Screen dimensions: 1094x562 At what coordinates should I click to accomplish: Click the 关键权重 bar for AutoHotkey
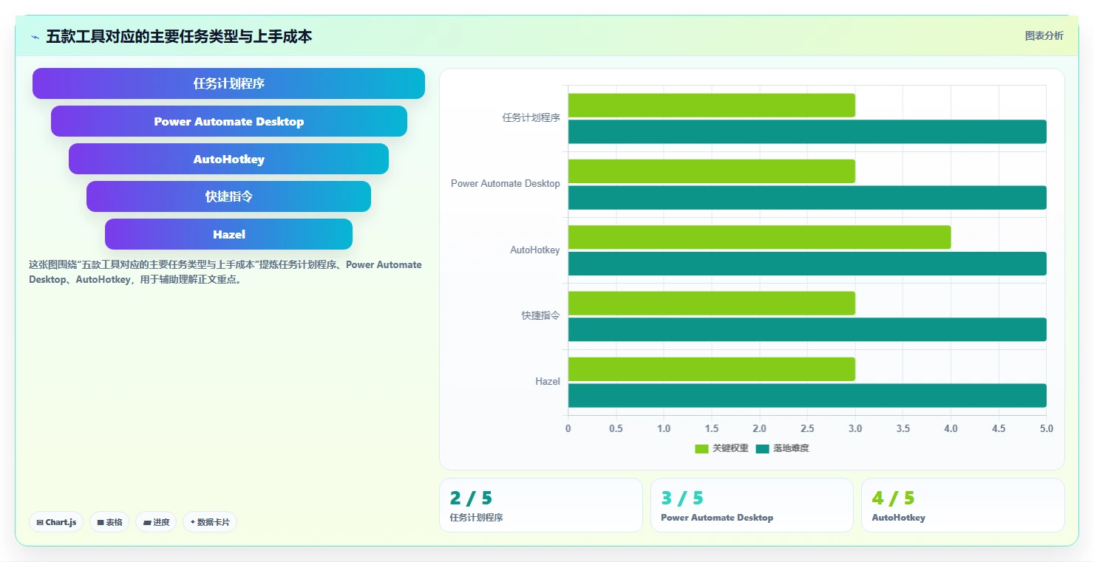[x=759, y=237]
